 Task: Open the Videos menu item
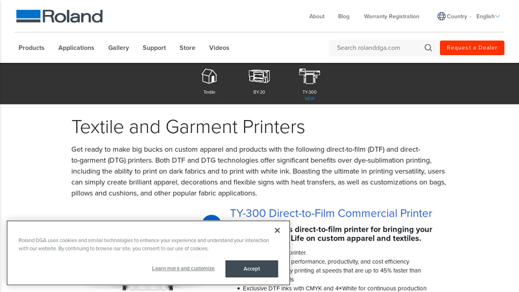219,47
